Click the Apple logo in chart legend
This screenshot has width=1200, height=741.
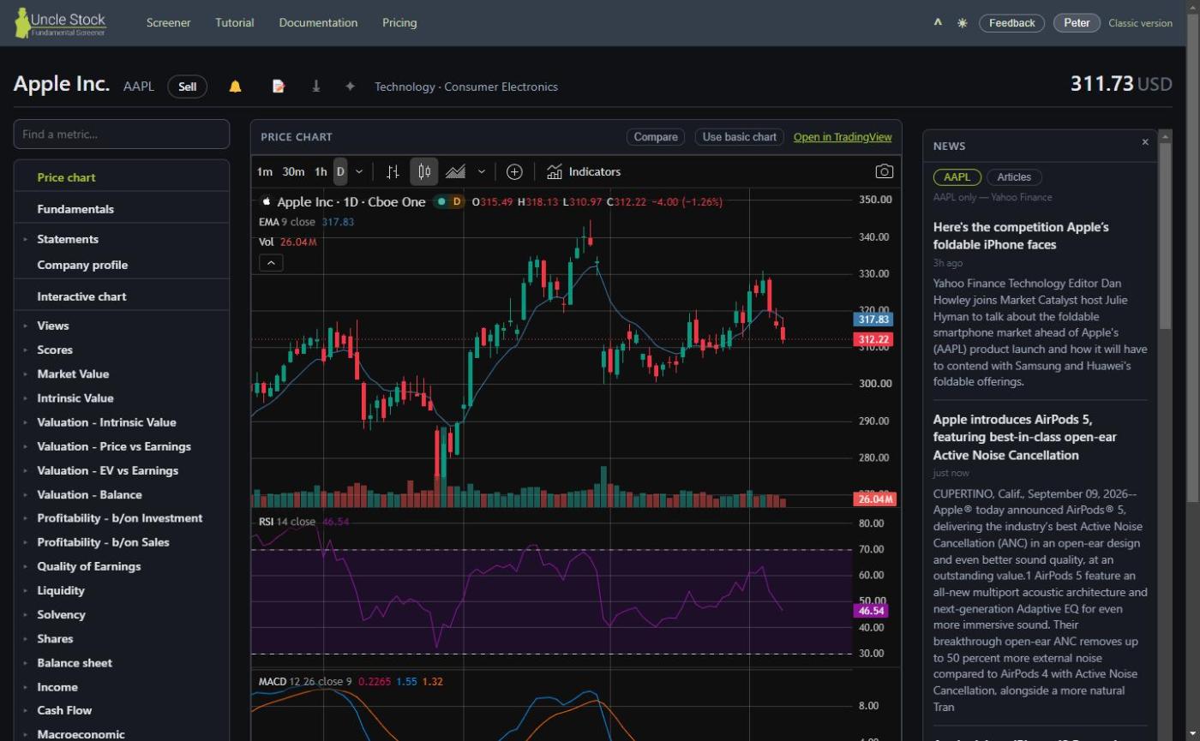click(x=267, y=202)
